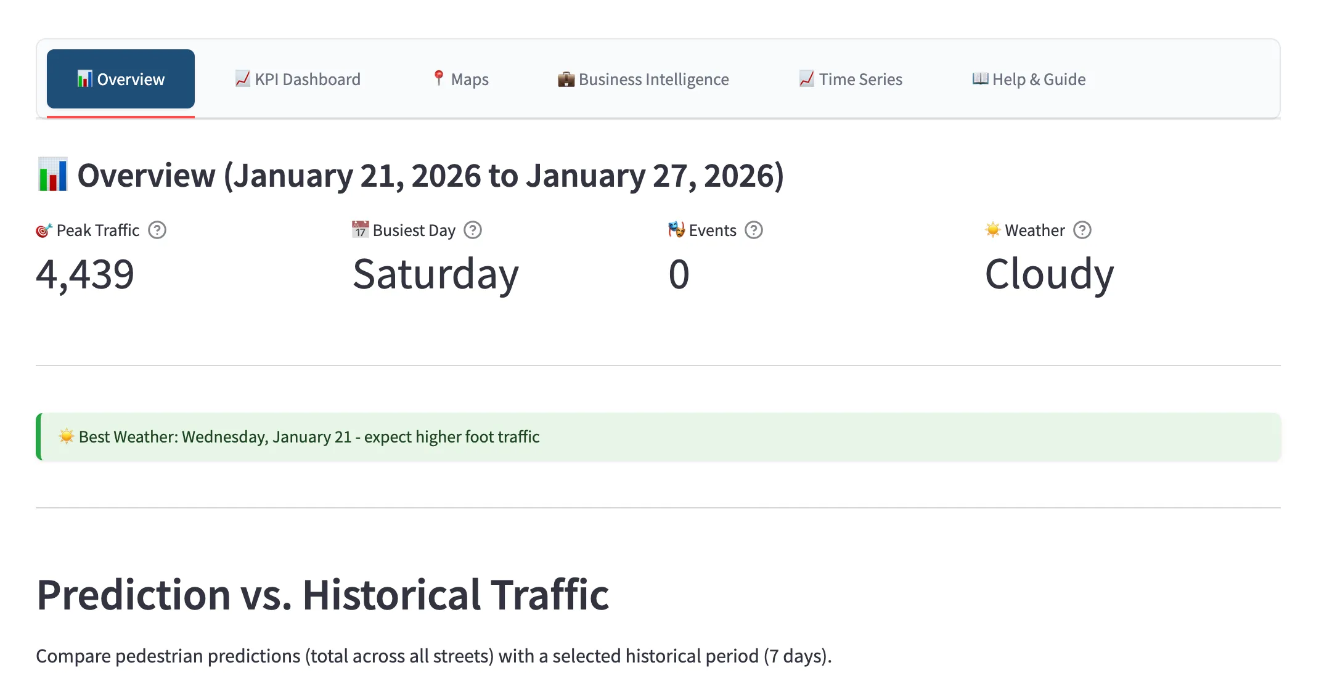Click the help icon beside Busiest Day
This screenshot has width=1340, height=689.
pos(473,230)
